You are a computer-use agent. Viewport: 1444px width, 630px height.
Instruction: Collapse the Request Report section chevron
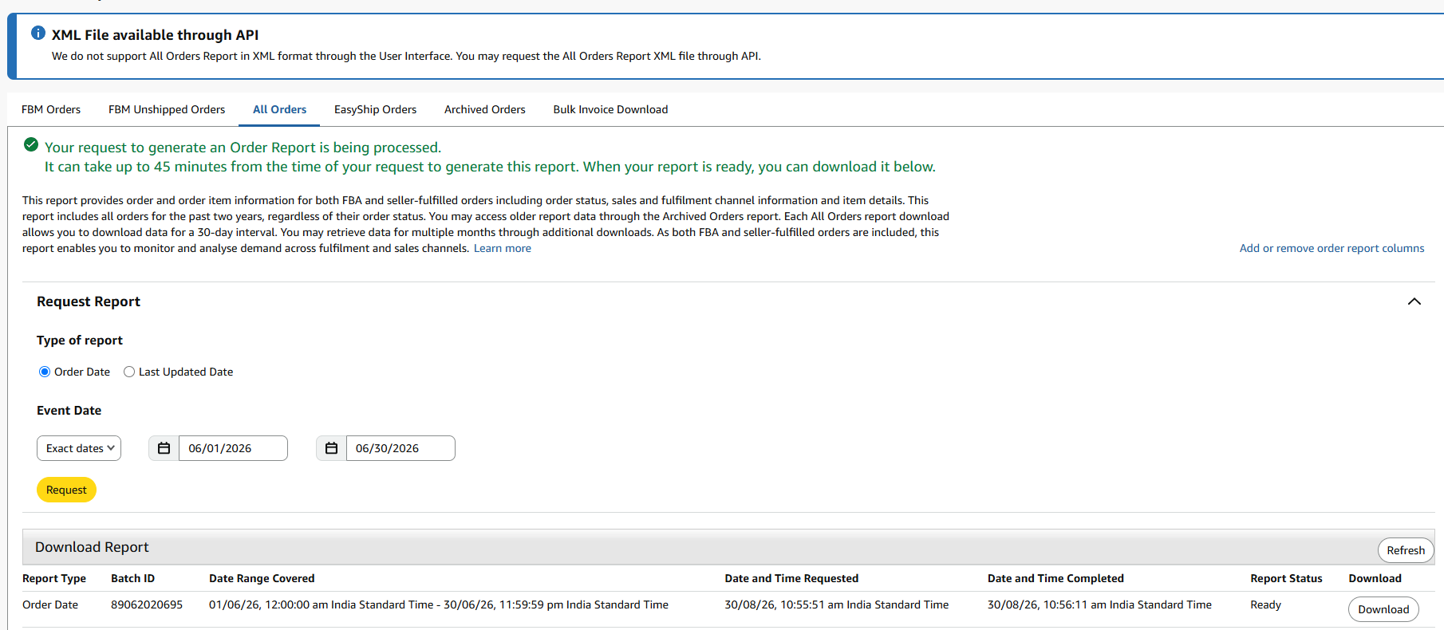tap(1414, 301)
